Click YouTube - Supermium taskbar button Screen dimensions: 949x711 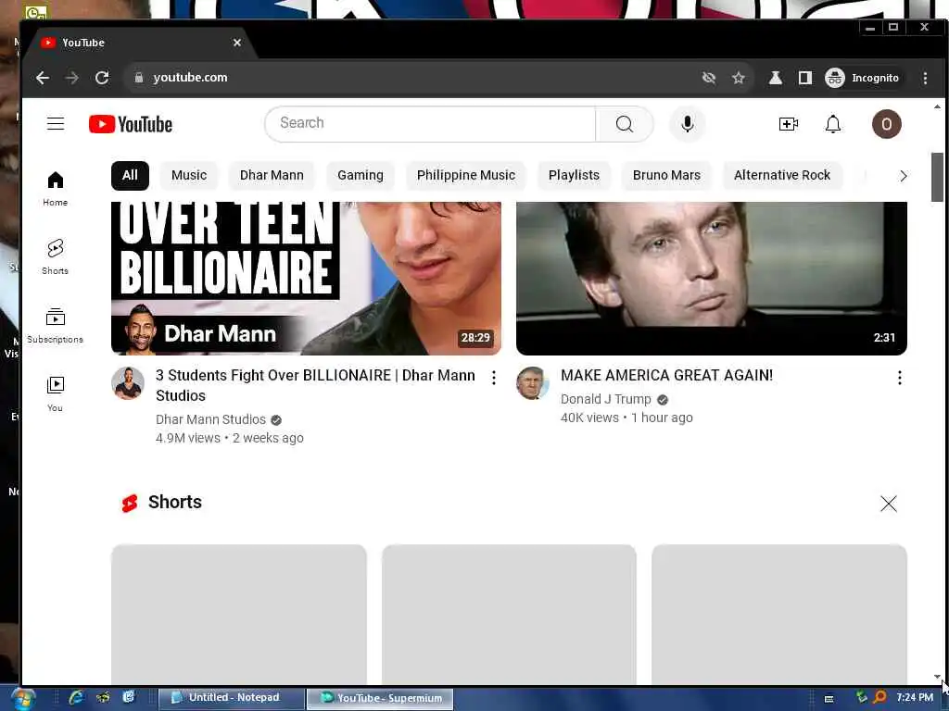pos(380,698)
